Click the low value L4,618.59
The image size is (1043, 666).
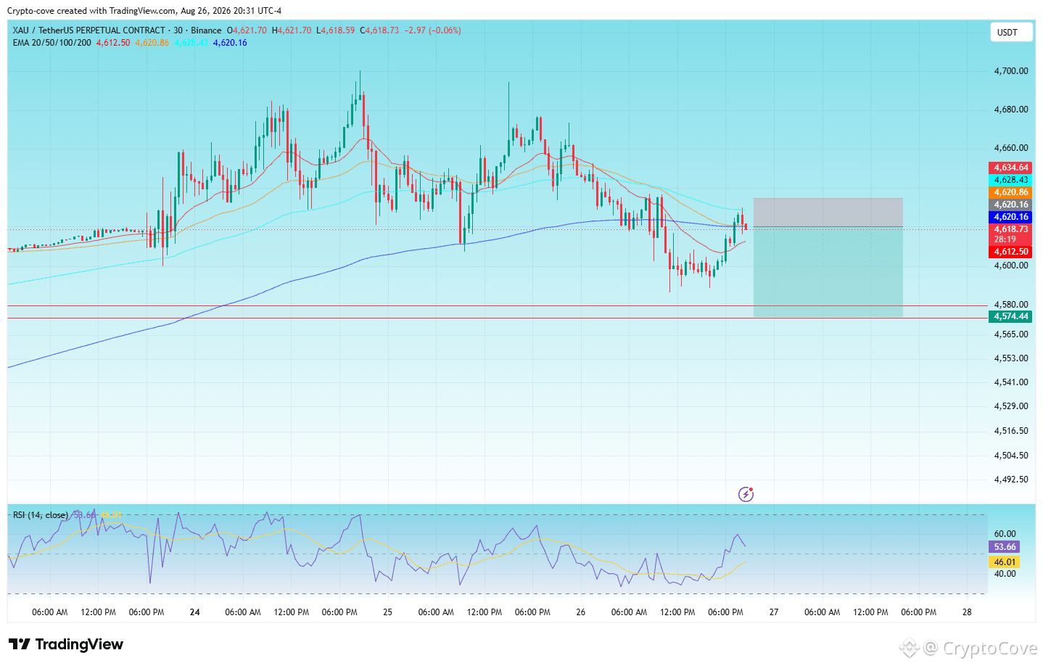point(336,30)
